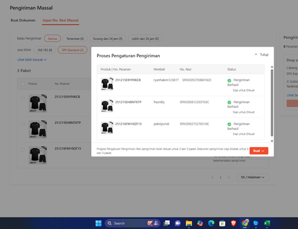Viewport: 298px width, 229px height.
Task: Filter by Lebih dari 24 jam (0)
Action: click(145, 39)
